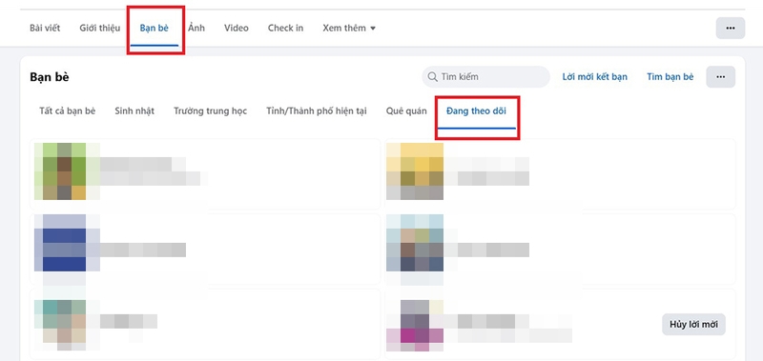Select the Đang theo dõi tab
Screen dimensions: 763x361
476,111
